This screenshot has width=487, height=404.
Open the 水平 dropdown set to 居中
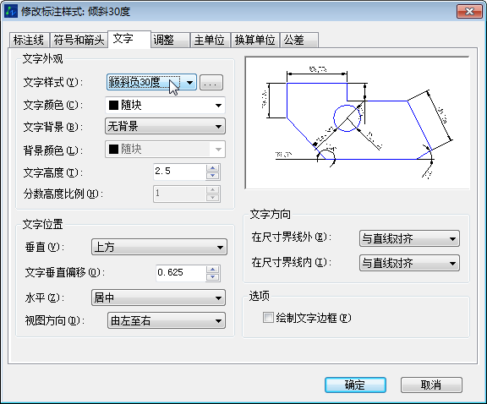tap(158, 298)
